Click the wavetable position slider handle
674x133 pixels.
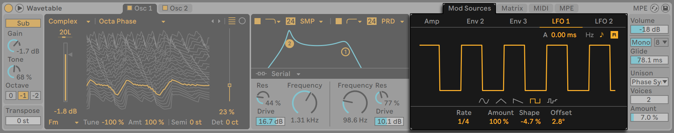230,85
